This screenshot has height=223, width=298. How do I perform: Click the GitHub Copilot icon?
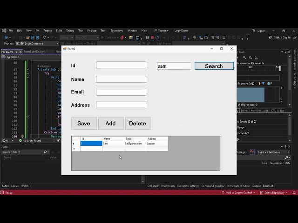point(271,38)
